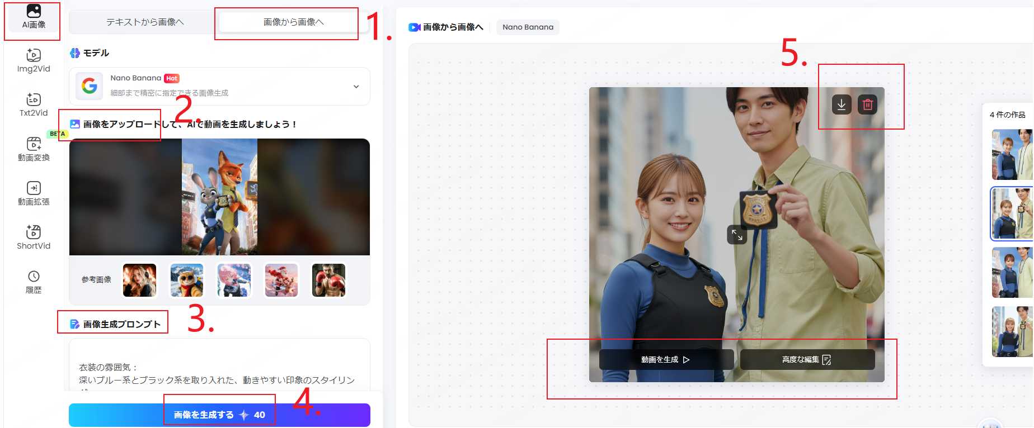This screenshot has height=428, width=1034.
Task: Open the ShortVid tool
Action: tap(34, 237)
